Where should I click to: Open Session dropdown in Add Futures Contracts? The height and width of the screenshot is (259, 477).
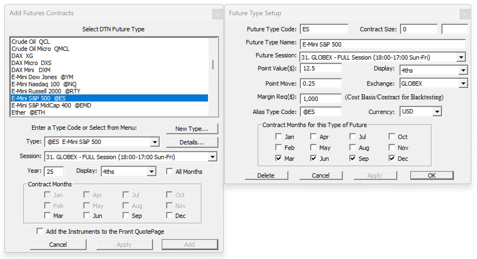click(212, 157)
